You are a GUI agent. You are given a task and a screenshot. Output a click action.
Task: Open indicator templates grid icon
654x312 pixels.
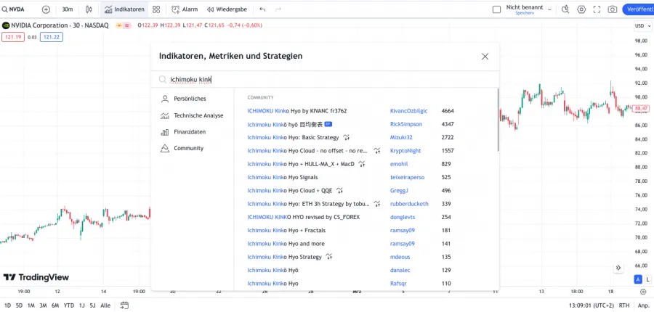pos(156,9)
